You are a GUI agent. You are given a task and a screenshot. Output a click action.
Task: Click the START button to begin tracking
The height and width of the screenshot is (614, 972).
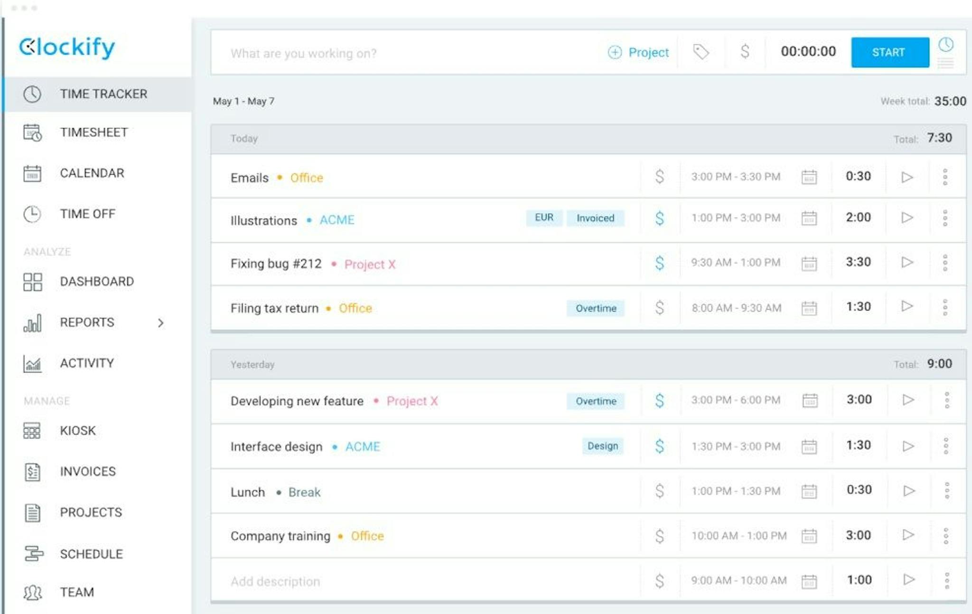889,52
